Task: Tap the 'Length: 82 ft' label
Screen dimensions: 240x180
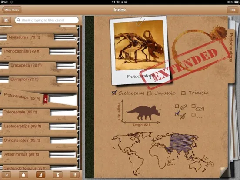Action: click(x=142, y=125)
